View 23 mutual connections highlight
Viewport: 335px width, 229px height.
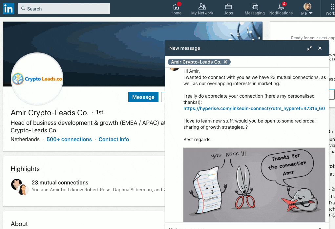click(60, 183)
